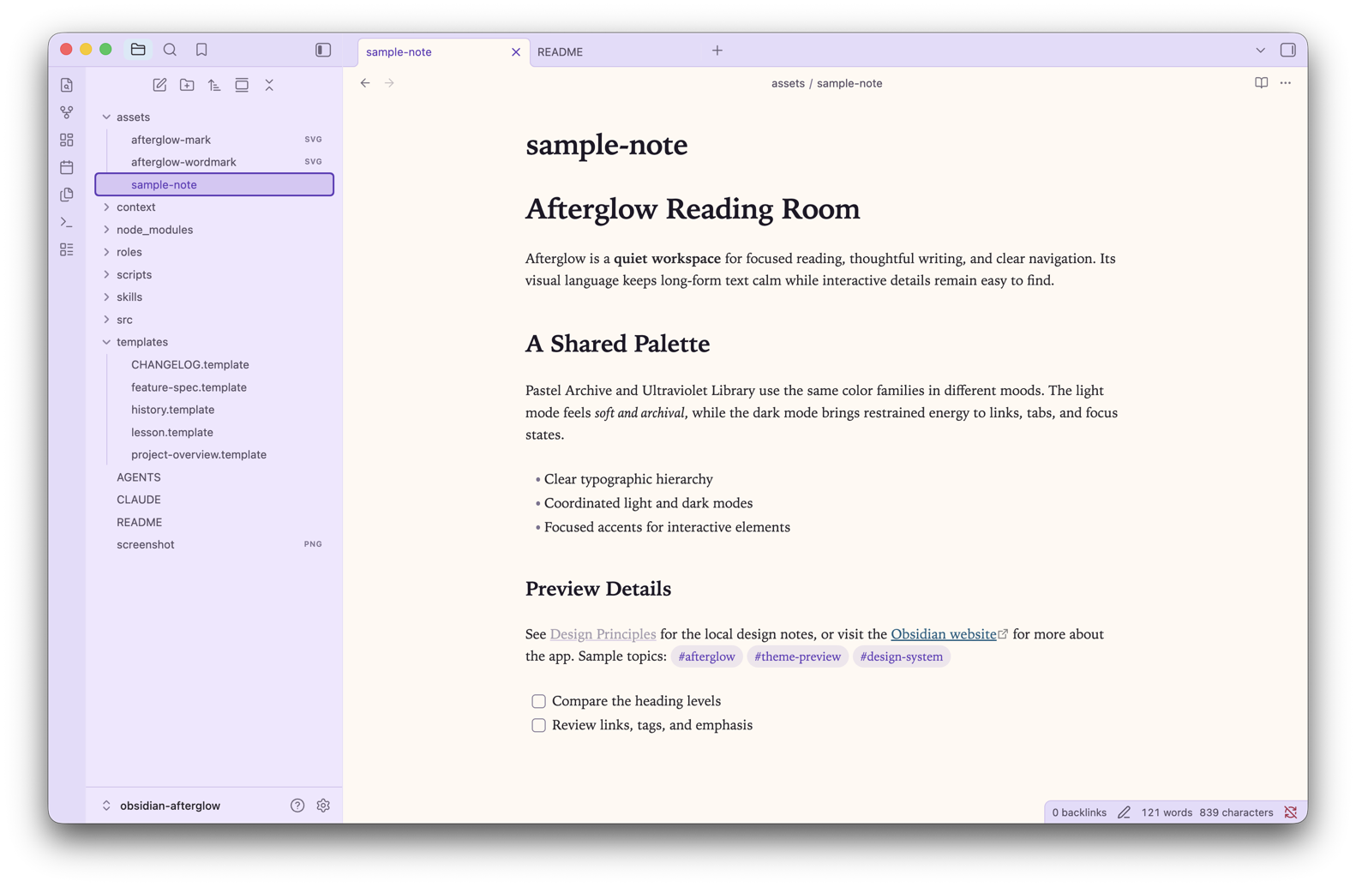Change the file sort order

(x=214, y=85)
